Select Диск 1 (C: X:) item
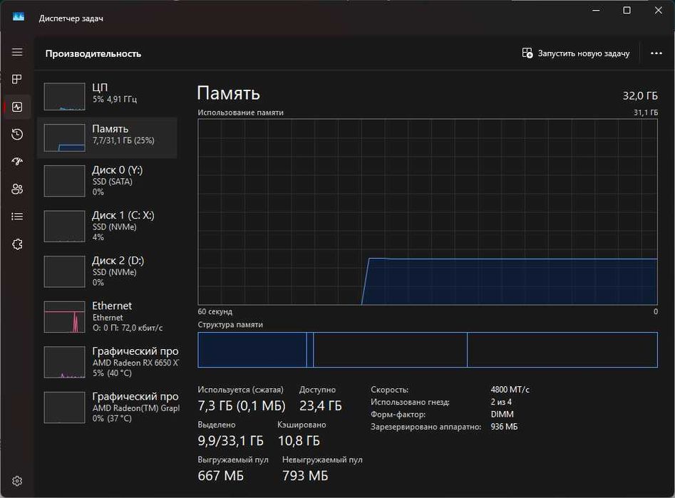 point(107,226)
